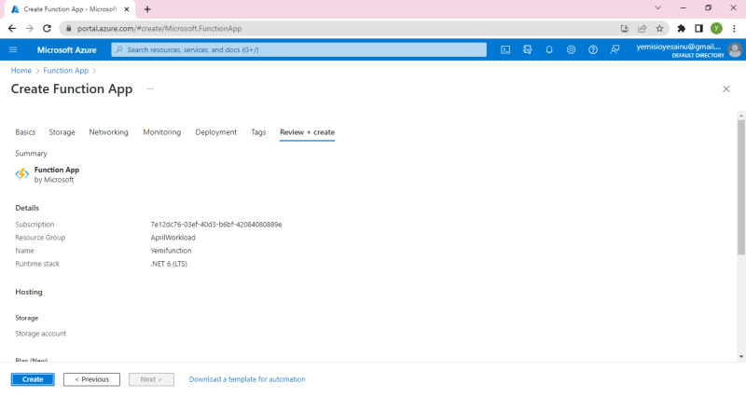
Task: Open Cloud Shell from the top bar
Action: click(x=505, y=50)
